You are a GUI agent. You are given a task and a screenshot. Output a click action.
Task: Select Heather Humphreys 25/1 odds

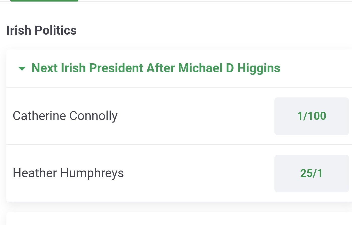click(311, 173)
